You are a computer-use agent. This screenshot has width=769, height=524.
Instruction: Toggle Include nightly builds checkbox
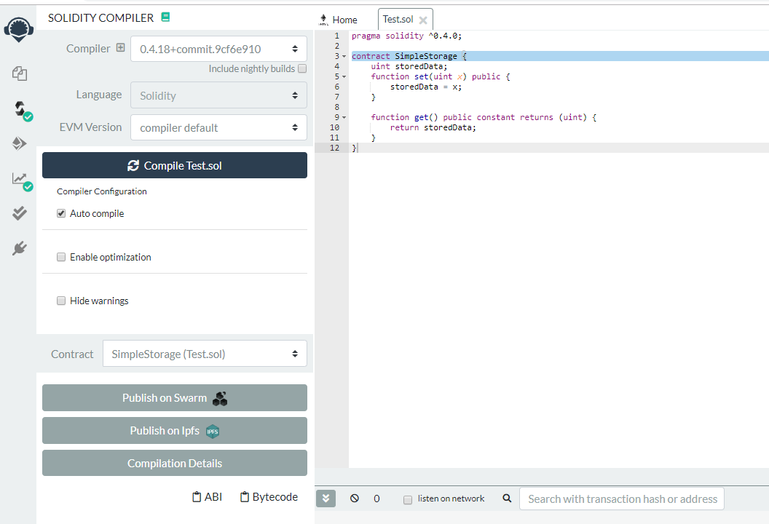[x=303, y=68]
